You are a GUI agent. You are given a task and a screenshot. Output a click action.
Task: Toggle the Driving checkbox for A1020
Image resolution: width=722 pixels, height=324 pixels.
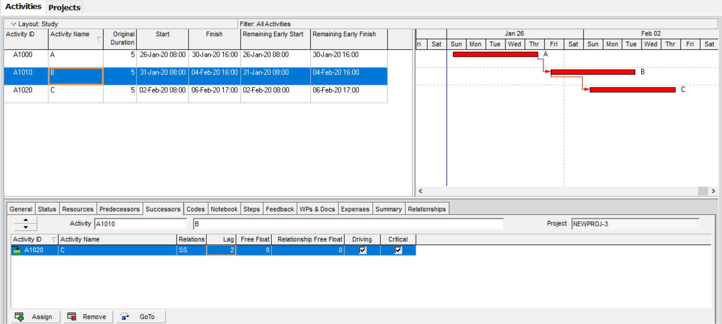[x=362, y=250]
